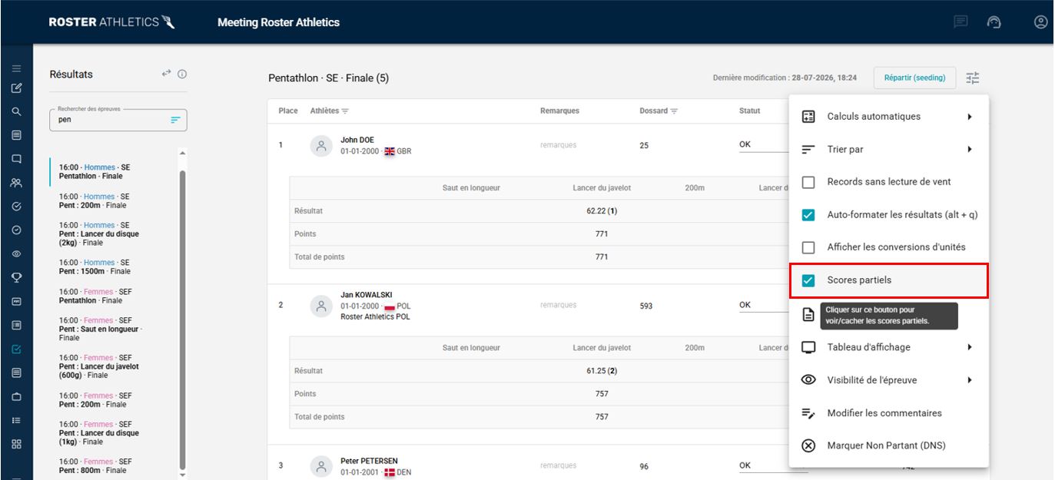Click the support headset icon
This screenshot has height=480, width=1055.
tap(994, 22)
